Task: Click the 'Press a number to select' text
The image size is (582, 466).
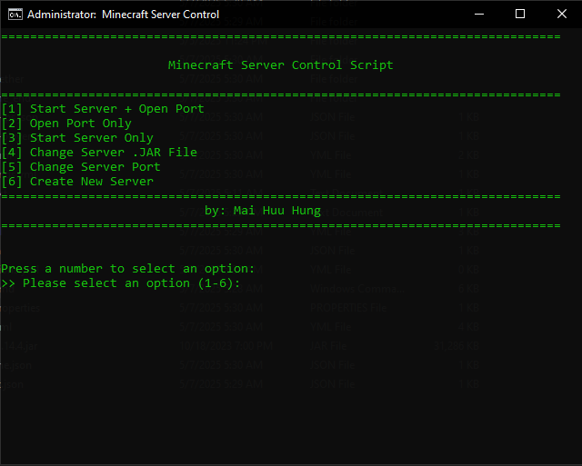Action: (x=127, y=269)
